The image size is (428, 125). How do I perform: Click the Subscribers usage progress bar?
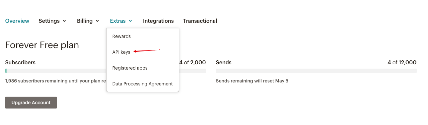106,71
